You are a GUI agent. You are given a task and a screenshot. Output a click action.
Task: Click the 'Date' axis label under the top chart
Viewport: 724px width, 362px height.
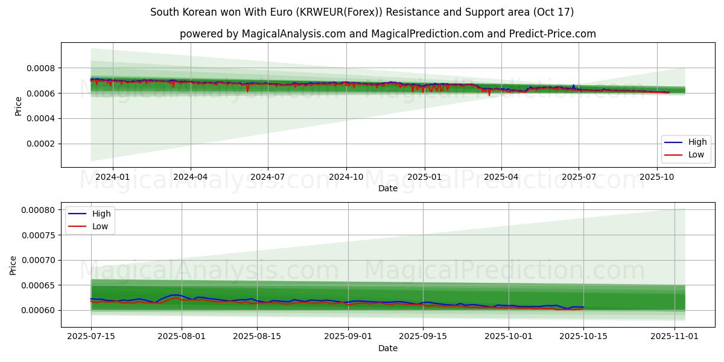click(387, 188)
